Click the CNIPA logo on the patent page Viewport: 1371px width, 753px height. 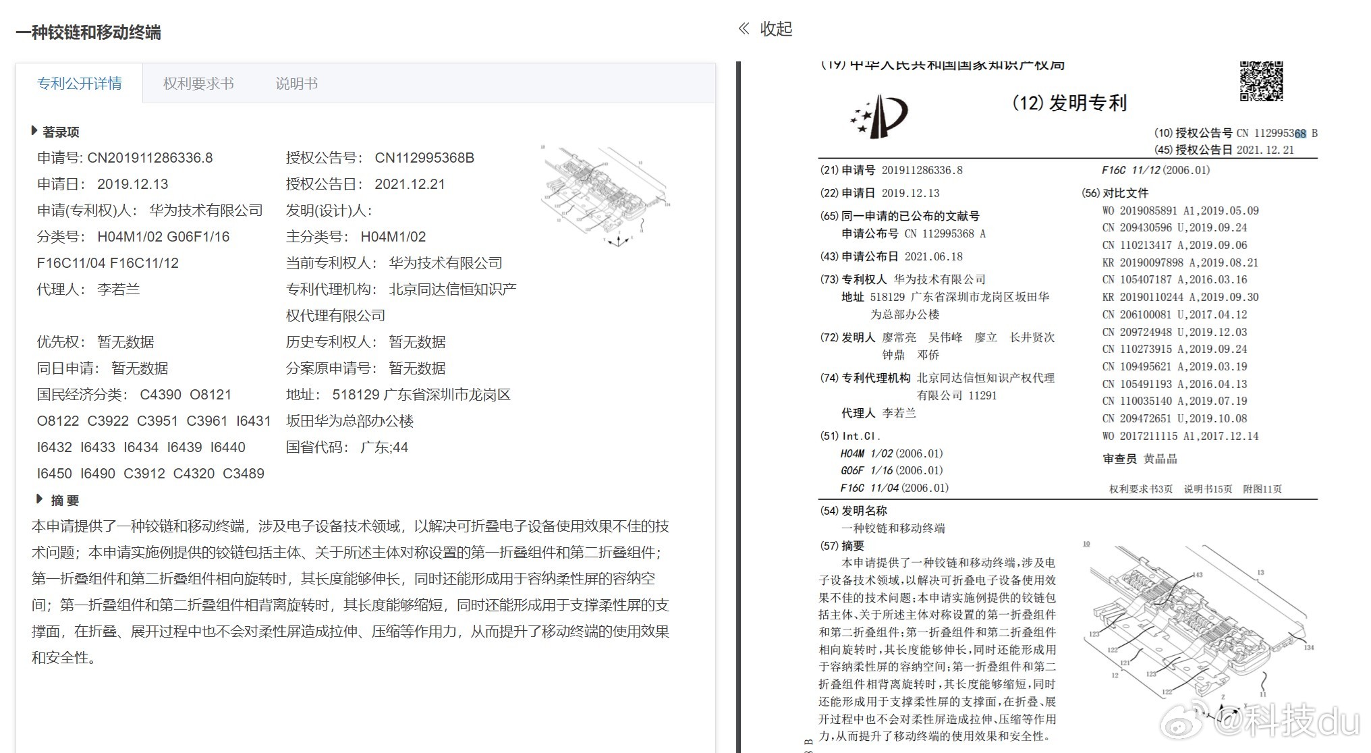tap(878, 117)
